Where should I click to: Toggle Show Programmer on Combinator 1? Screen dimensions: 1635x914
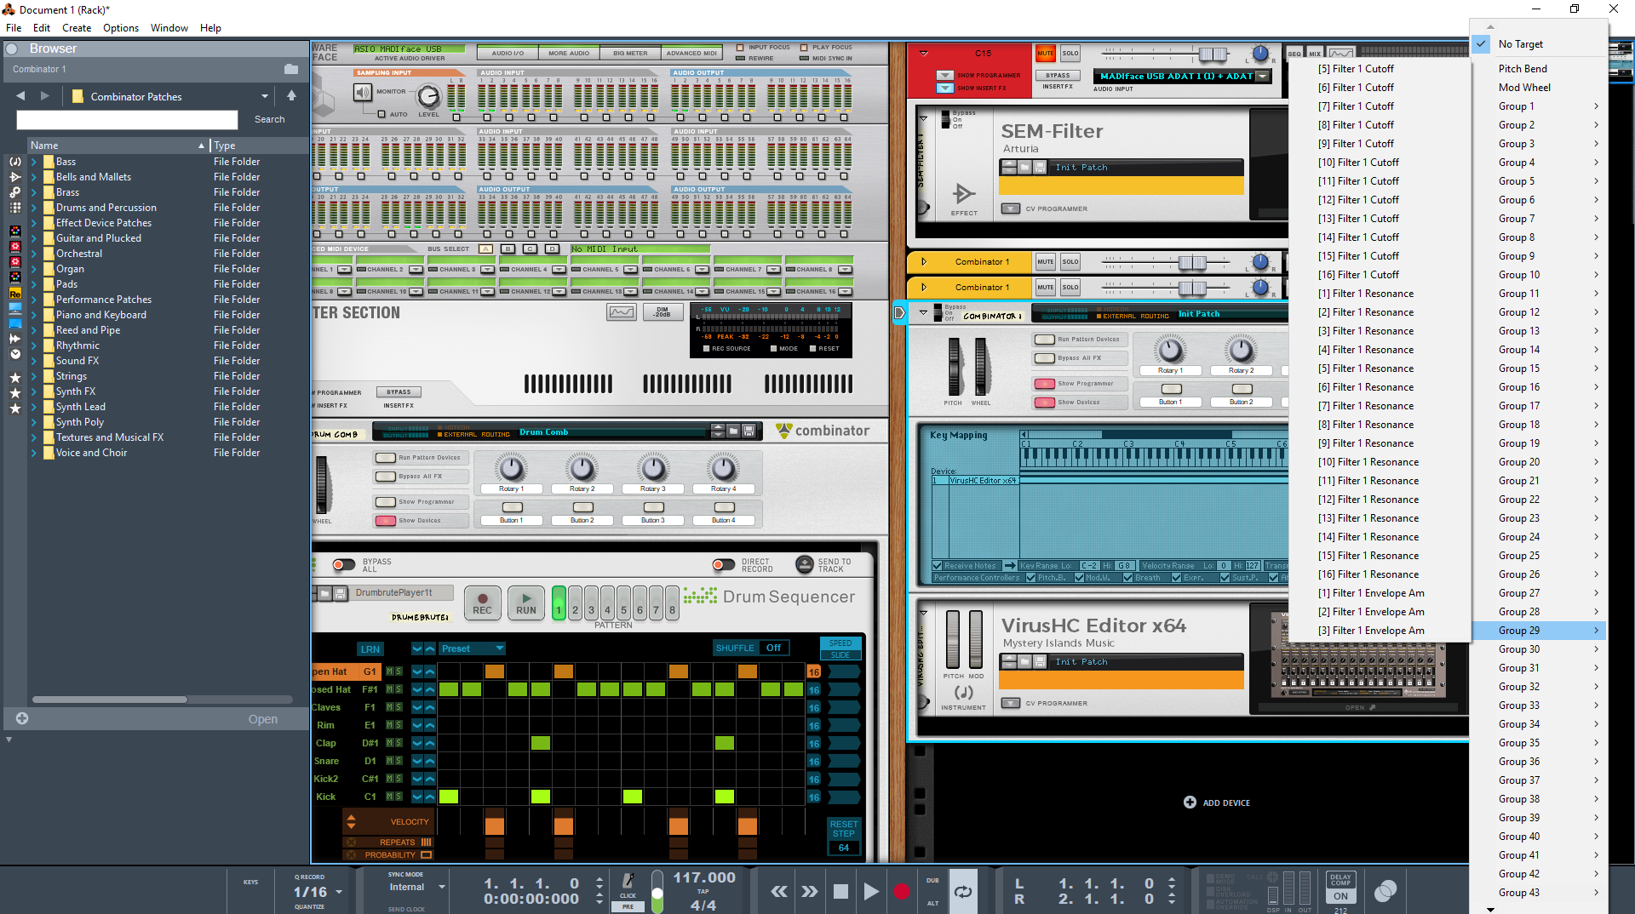coord(1044,384)
